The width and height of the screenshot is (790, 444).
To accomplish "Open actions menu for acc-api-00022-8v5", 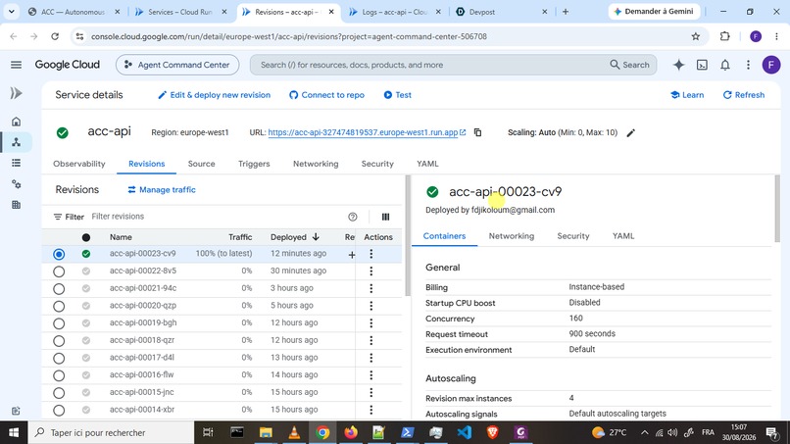I will (371, 271).
